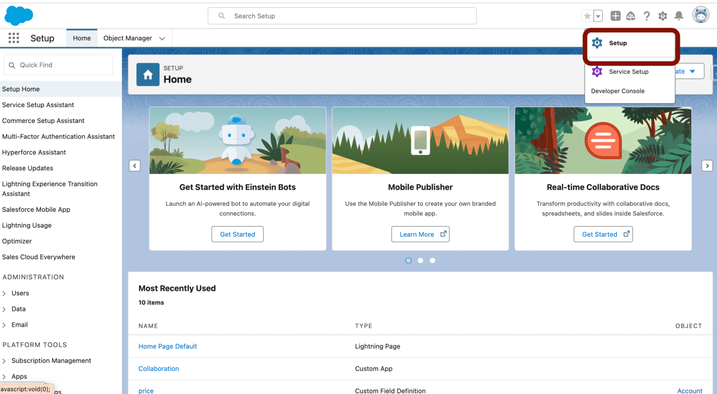
Task: Open the Home Page Default link
Action: [168, 346]
